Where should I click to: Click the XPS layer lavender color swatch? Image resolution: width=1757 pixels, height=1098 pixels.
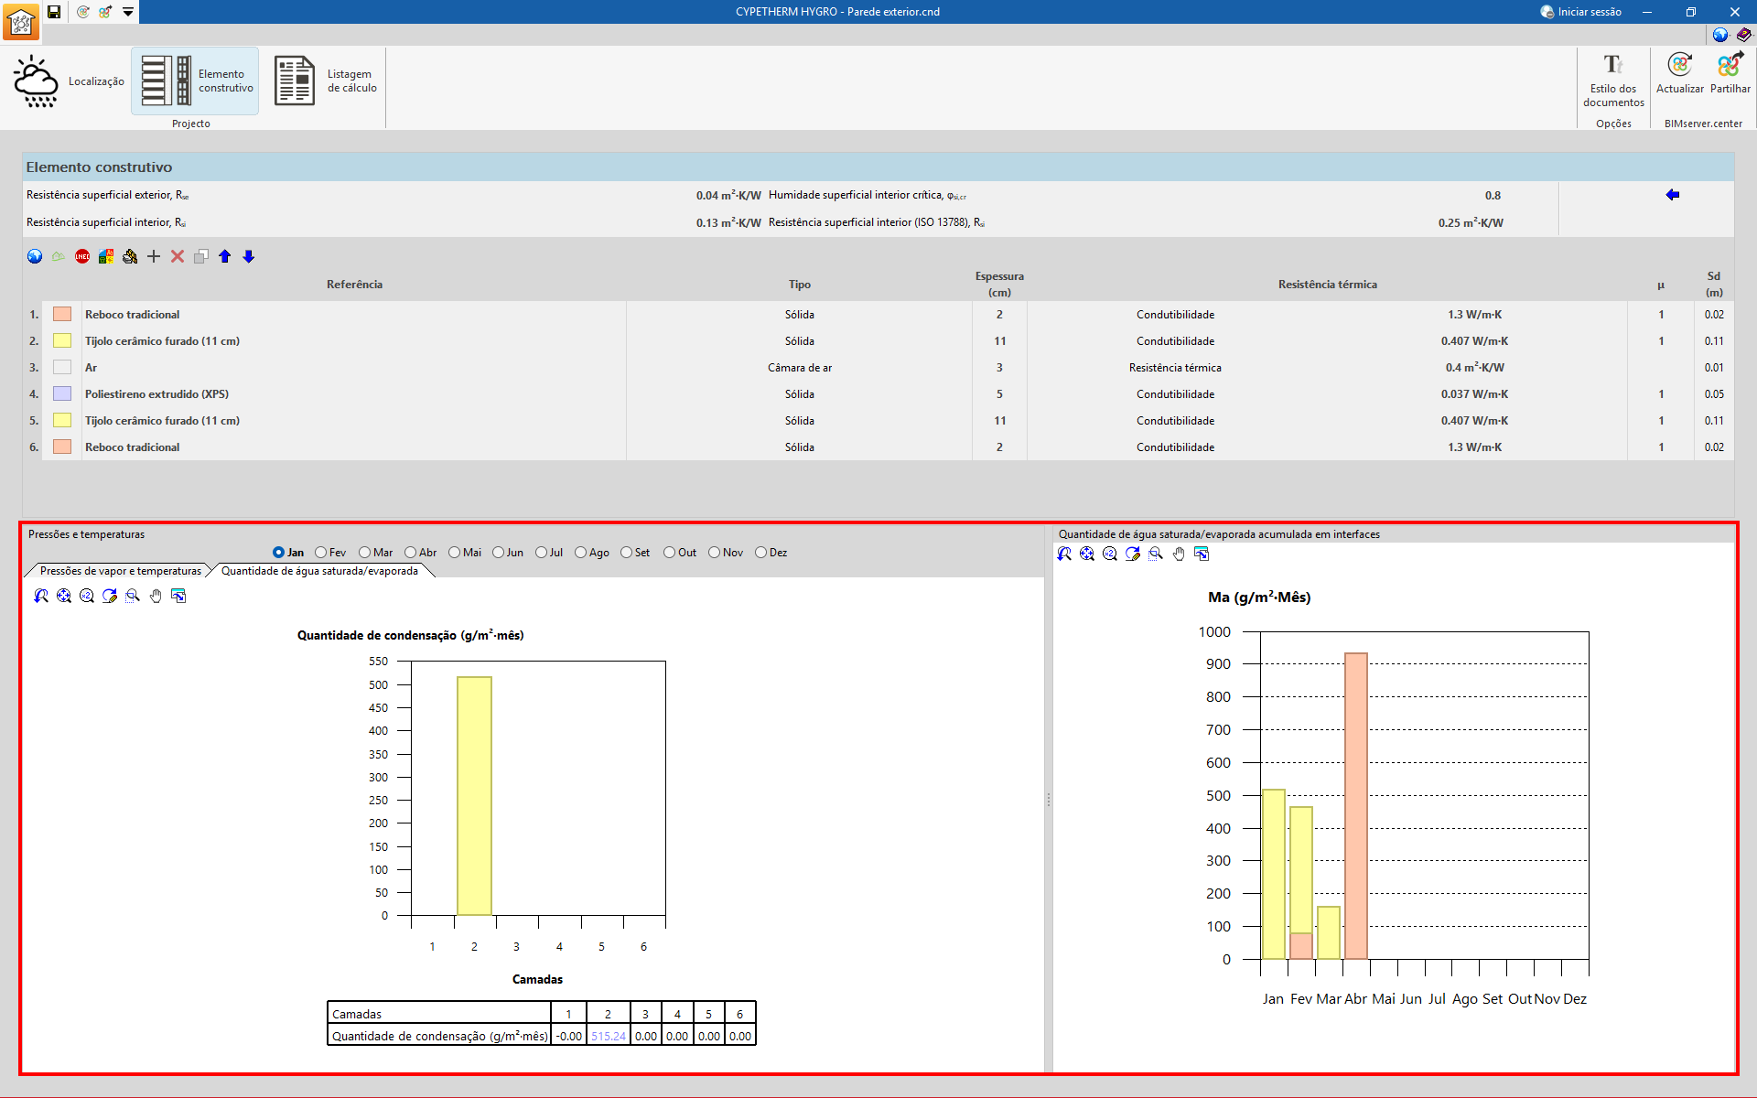tap(62, 394)
